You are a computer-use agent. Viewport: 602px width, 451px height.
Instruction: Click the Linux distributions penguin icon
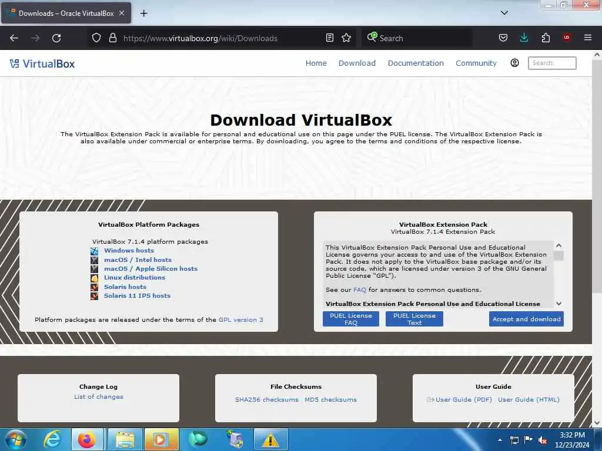tap(95, 278)
